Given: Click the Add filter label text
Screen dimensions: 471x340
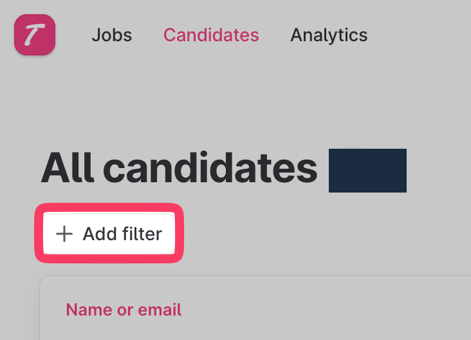Looking at the screenshot, I should point(122,234).
